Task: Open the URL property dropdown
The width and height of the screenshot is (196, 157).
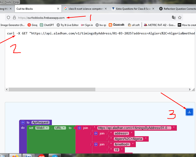Action: pos(60,128)
